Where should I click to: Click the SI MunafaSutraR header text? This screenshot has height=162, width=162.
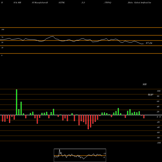tap(40, 3)
